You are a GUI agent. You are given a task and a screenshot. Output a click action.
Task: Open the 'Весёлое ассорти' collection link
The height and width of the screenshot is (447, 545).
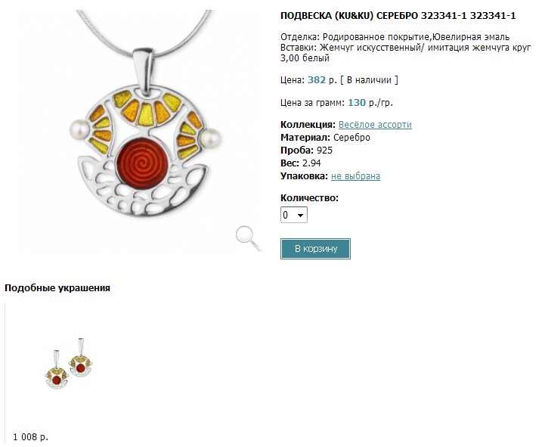(x=375, y=125)
